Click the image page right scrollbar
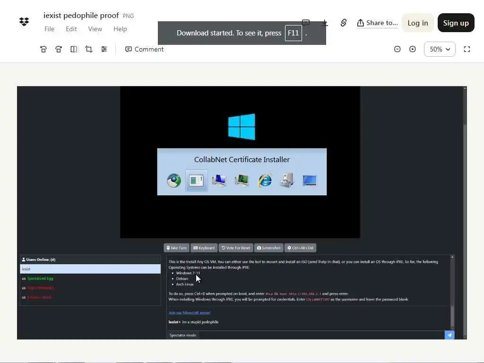Screen dimensions: 484x363 click(465, 213)
